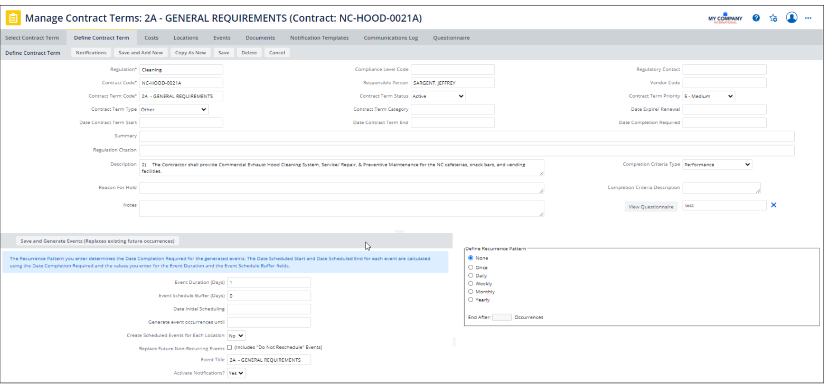Click the My Company logo

[x=725, y=18]
